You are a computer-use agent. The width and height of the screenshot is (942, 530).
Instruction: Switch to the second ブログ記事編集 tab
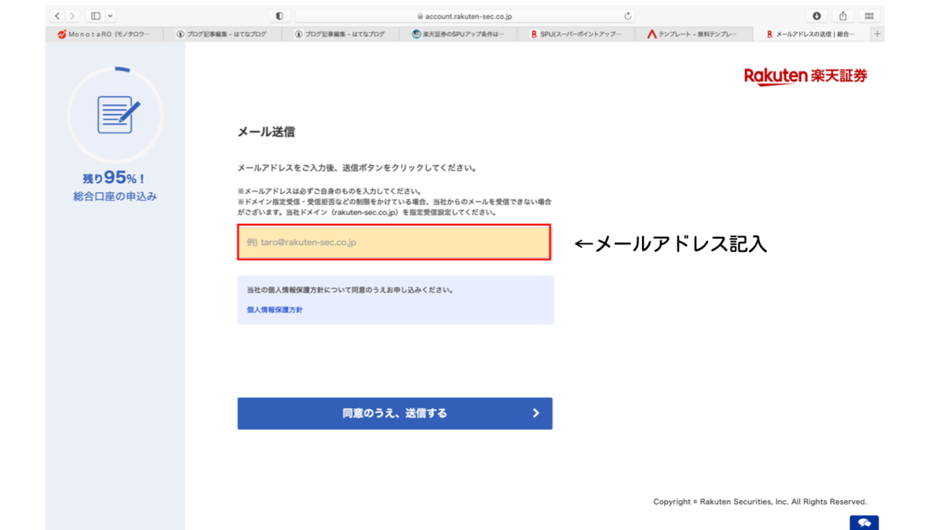341,35
